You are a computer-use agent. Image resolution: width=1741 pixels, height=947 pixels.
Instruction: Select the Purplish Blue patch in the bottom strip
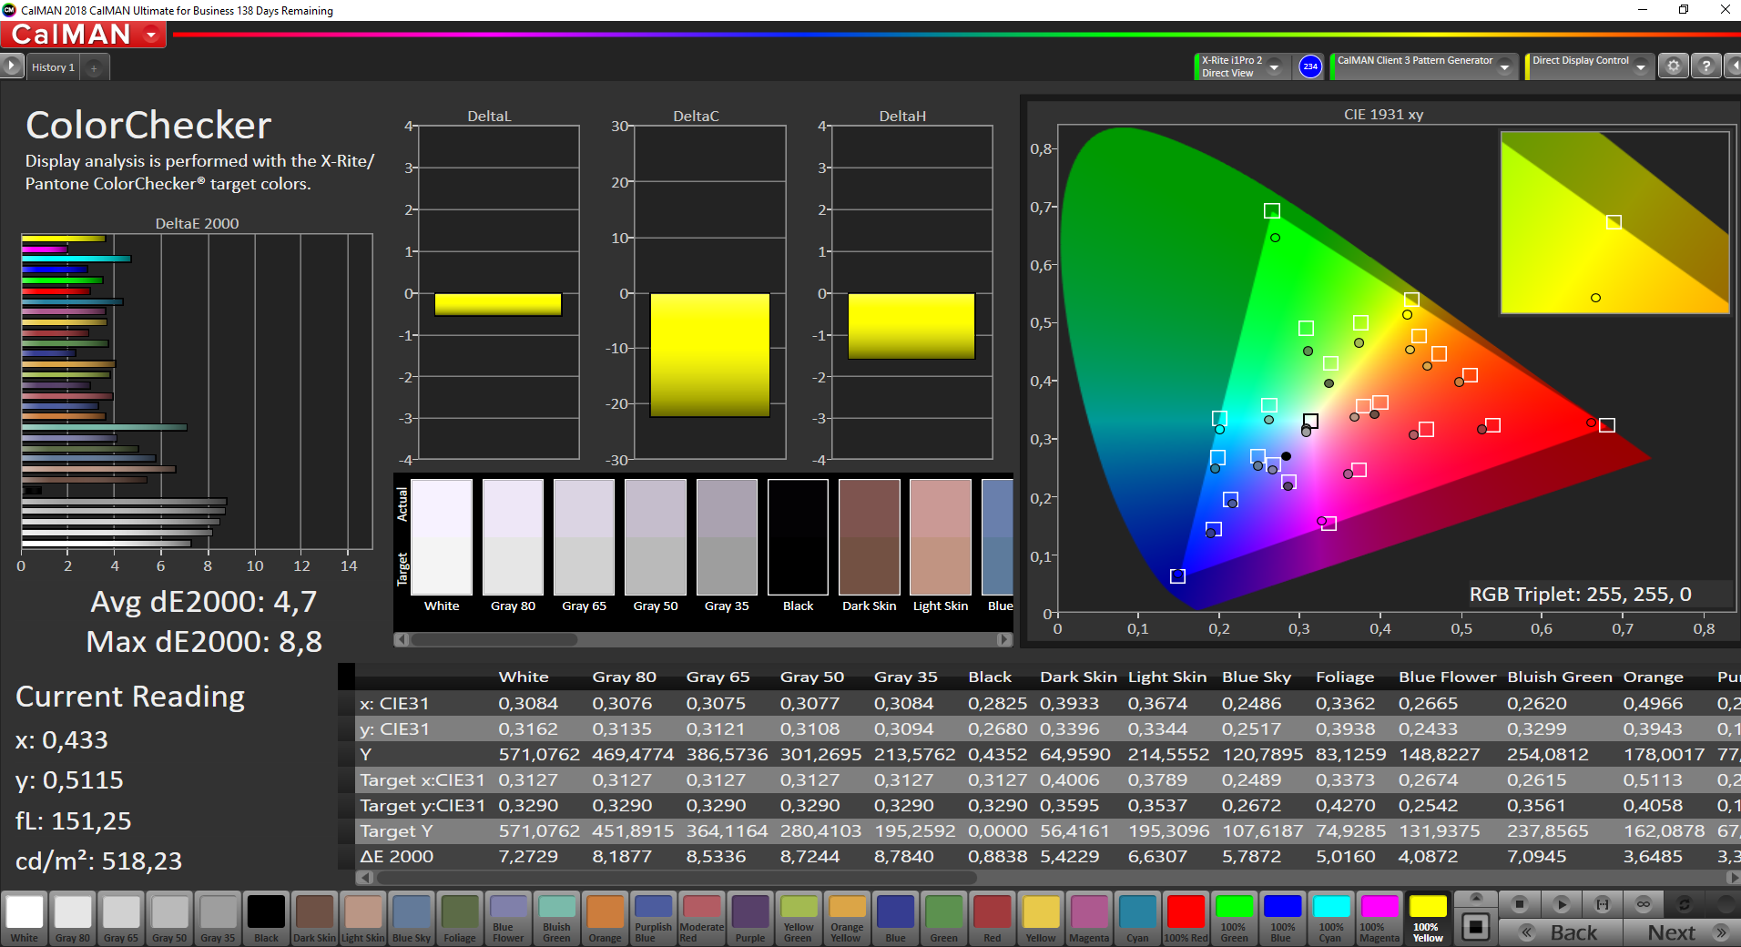point(653,919)
